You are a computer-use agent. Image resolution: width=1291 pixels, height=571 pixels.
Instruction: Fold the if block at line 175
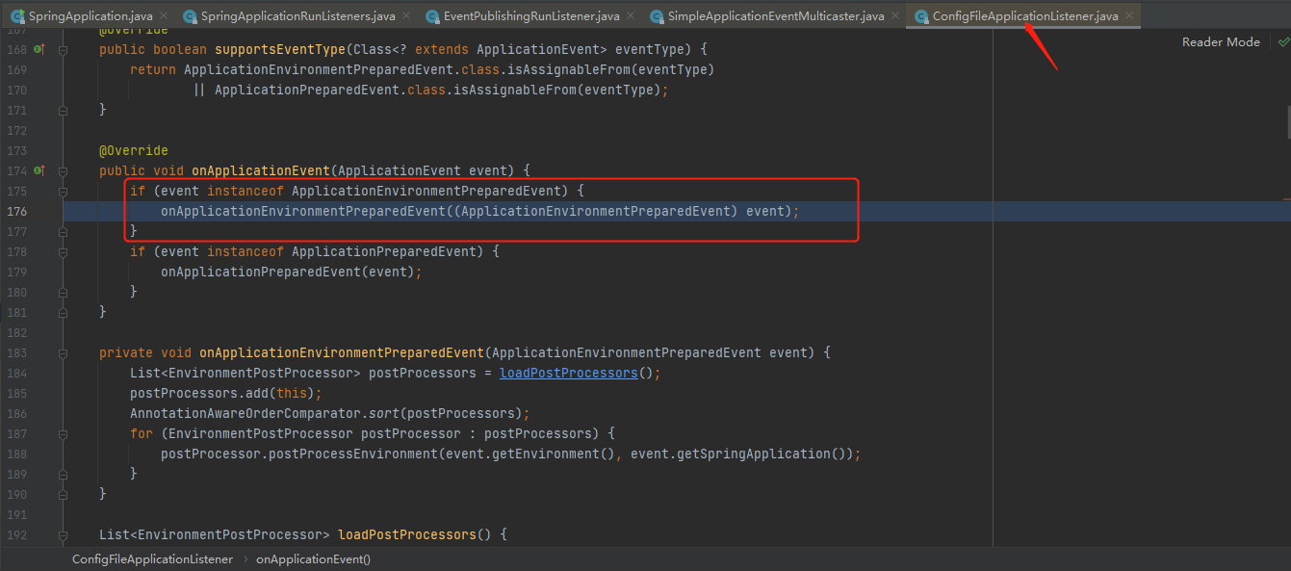pos(64,191)
